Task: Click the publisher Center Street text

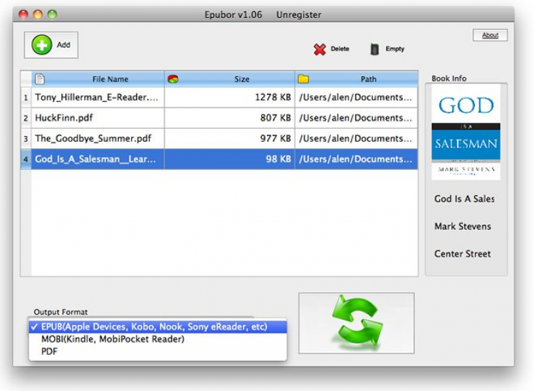Action: 463,254
